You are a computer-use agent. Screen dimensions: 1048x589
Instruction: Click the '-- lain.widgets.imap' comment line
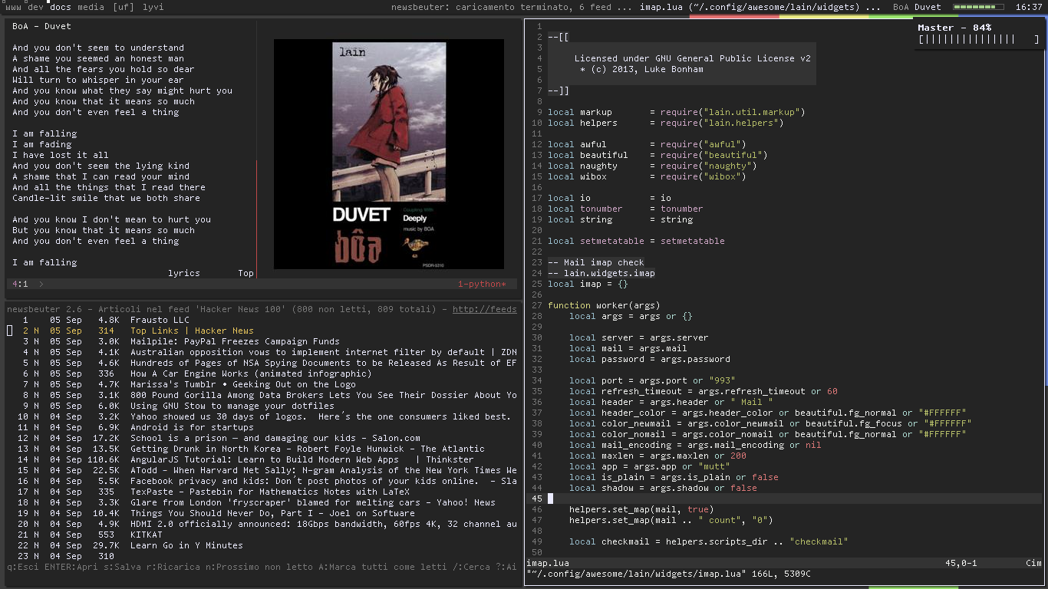[601, 273]
